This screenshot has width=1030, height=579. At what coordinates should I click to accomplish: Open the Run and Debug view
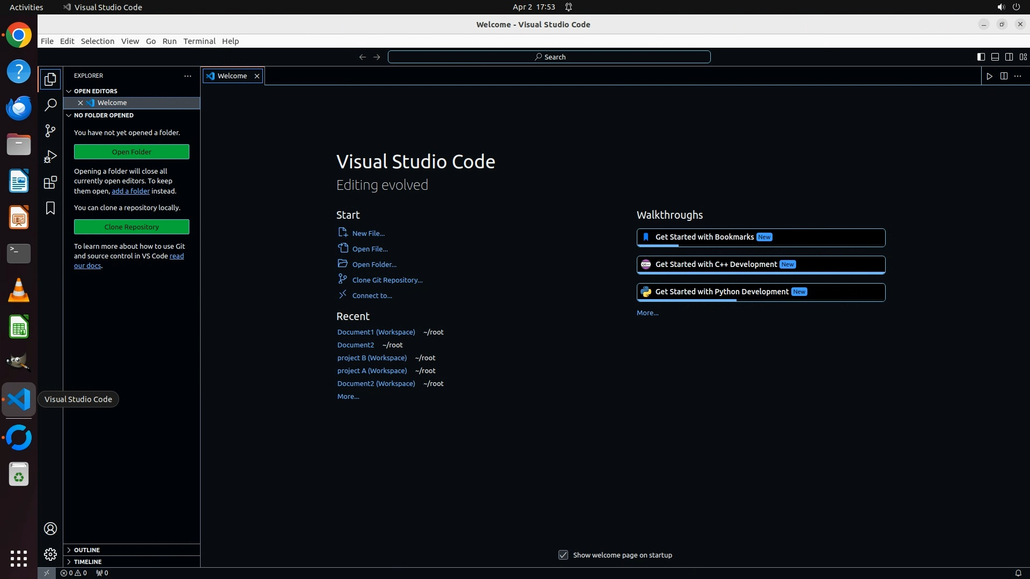pos(50,157)
